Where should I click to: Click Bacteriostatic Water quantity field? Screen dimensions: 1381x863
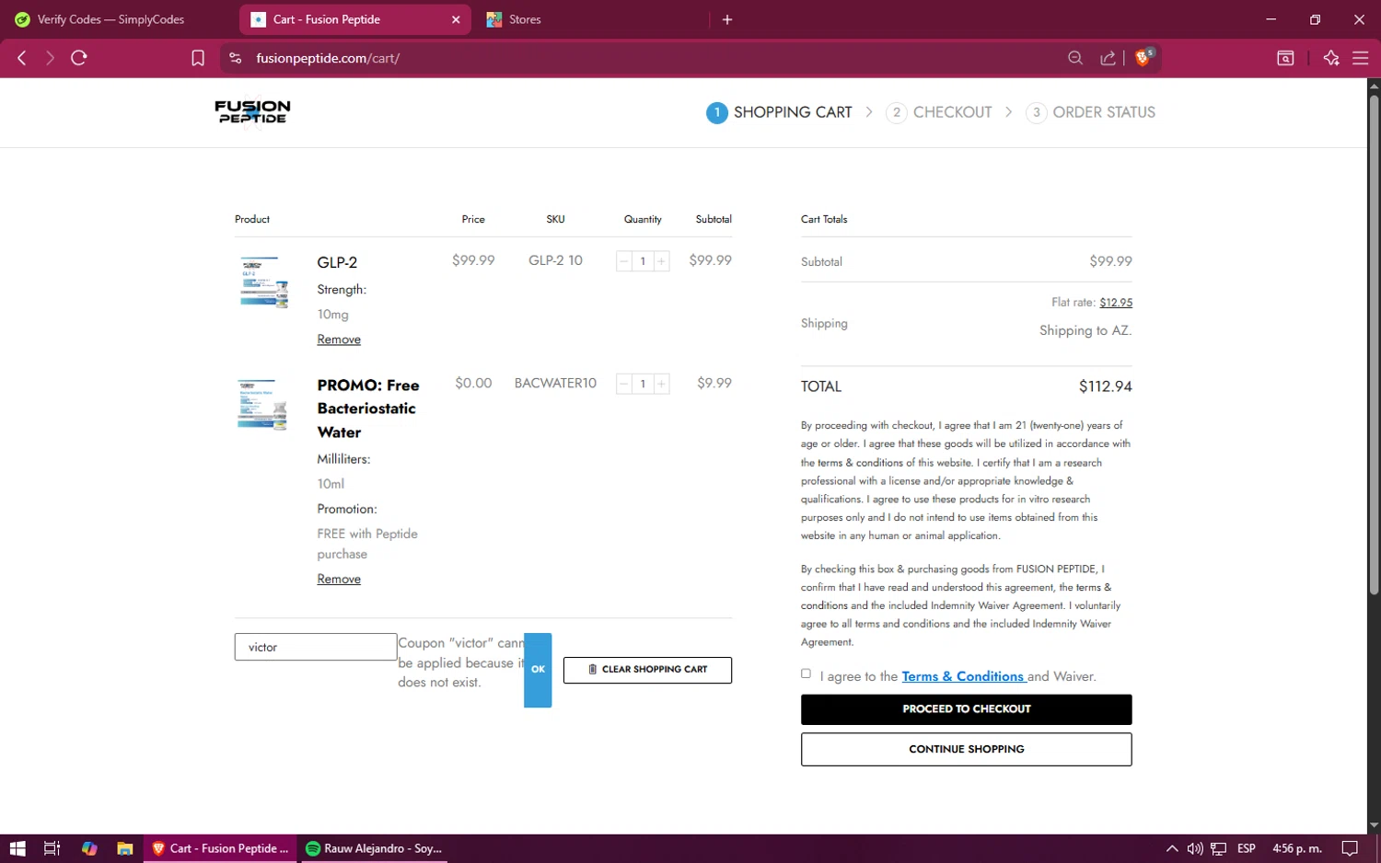(643, 384)
